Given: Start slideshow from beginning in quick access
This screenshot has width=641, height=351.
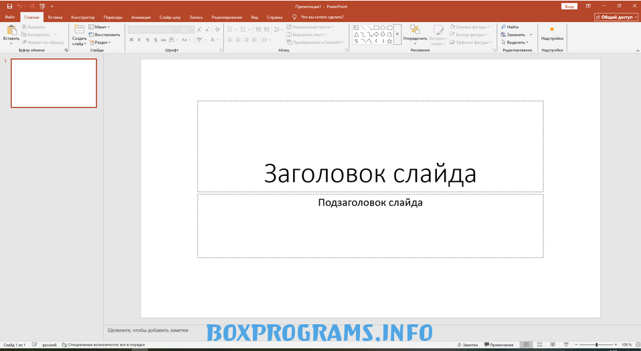Looking at the screenshot, I should click(41, 6).
